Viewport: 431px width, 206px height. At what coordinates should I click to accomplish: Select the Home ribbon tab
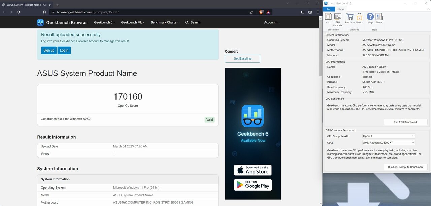pos(341,9)
